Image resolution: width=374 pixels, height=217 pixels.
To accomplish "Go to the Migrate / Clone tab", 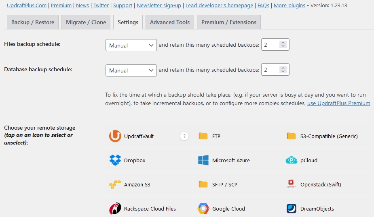I will tap(86, 22).
